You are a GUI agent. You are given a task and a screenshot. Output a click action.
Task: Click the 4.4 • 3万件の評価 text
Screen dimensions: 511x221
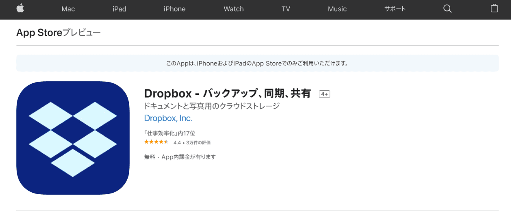coord(192,142)
